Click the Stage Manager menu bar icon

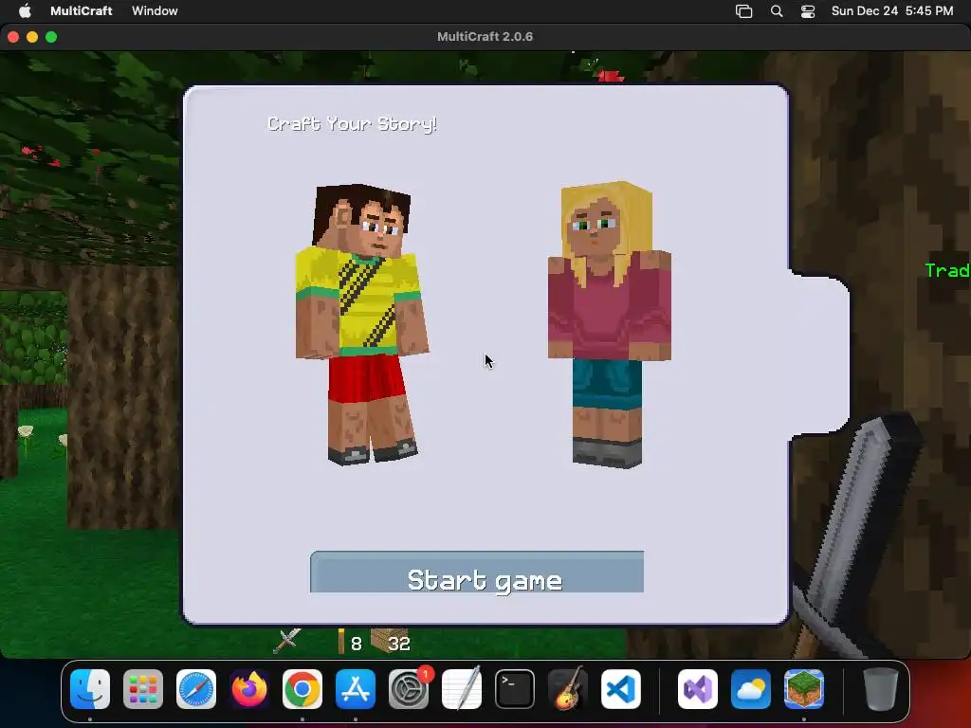click(x=743, y=11)
